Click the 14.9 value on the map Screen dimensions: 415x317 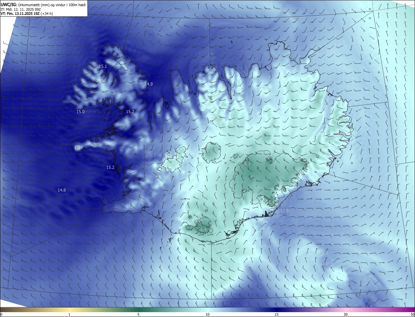point(148,84)
